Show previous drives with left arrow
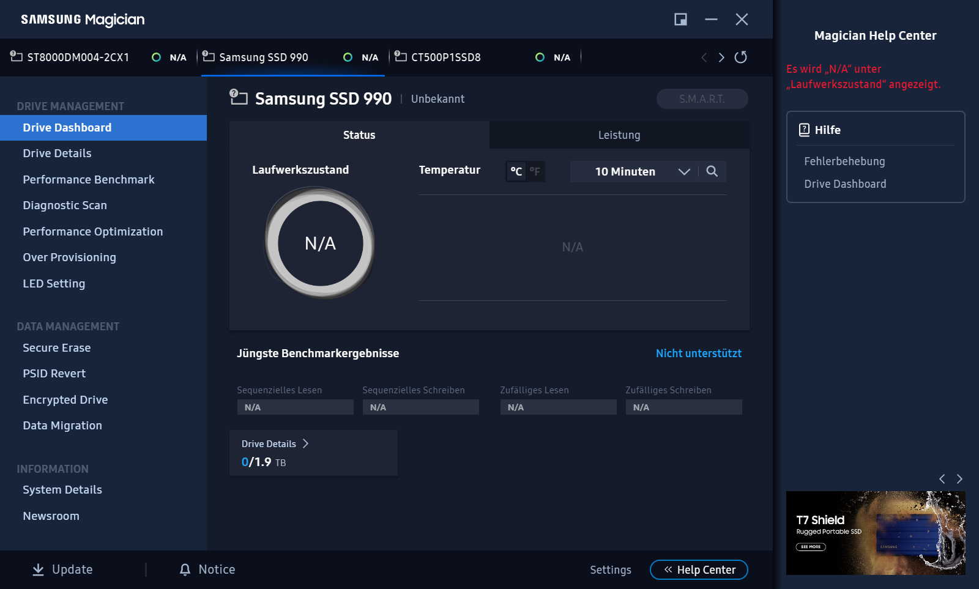Viewport: 979px width, 589px height. 704,57
